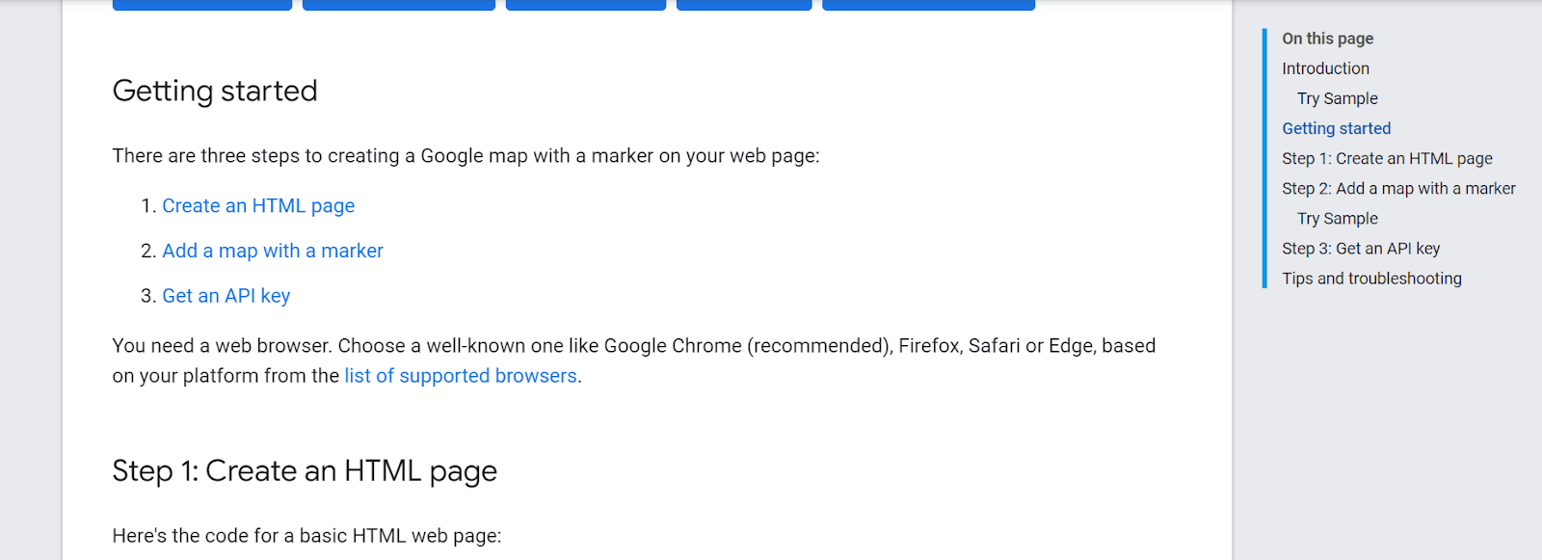Image resolution: width=1542 pixels, height=560 pixels.
Task: Open Step 2: Add a map with a marker
Action: (x=1397, y=188)
